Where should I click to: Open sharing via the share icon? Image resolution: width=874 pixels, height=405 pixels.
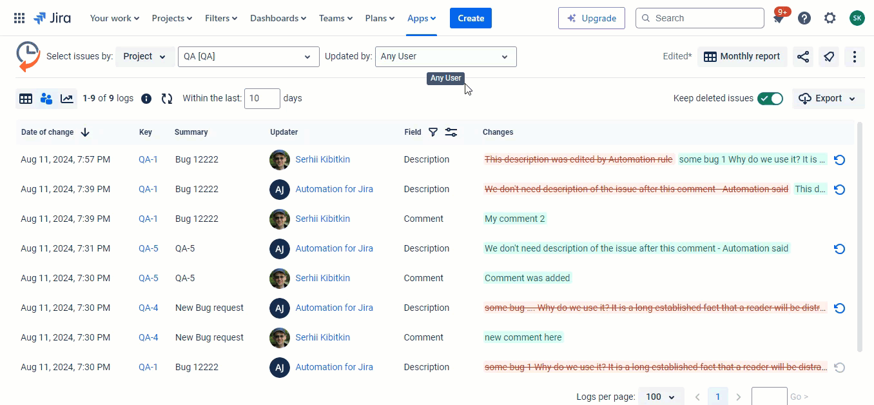(x=803, y=57)
